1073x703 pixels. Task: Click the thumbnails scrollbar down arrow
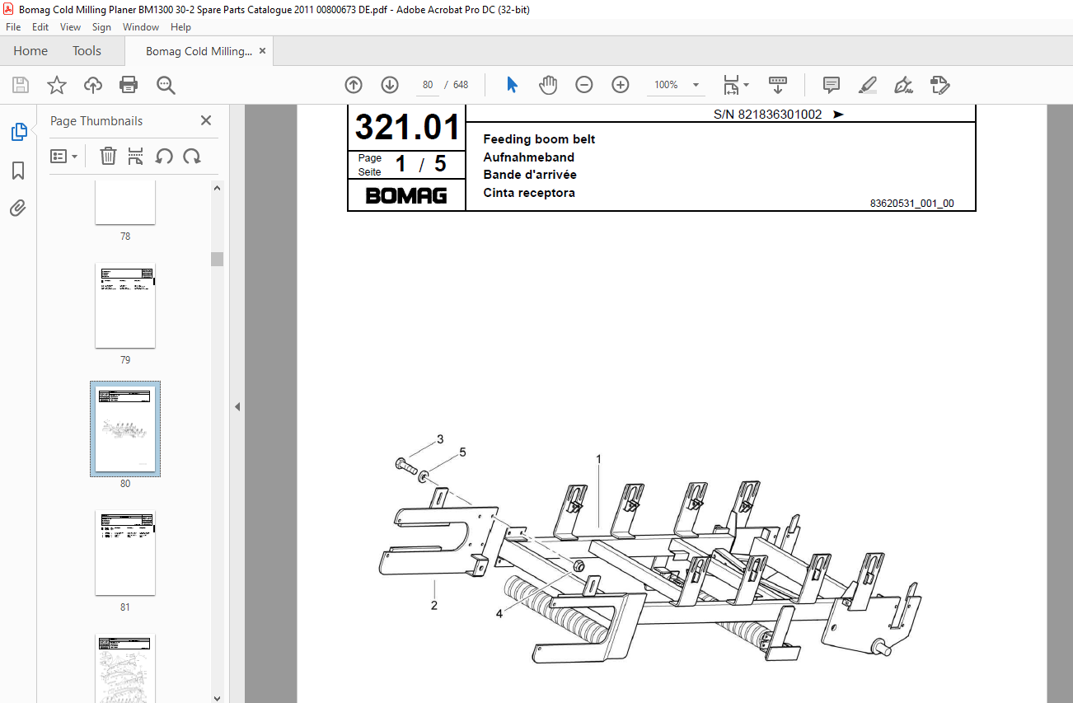tap(218, 696)
